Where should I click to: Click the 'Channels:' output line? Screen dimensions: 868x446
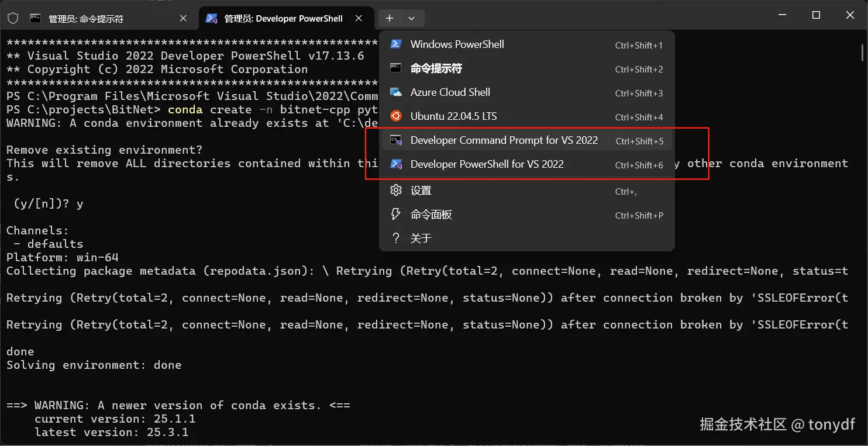(x=38, y=230)
